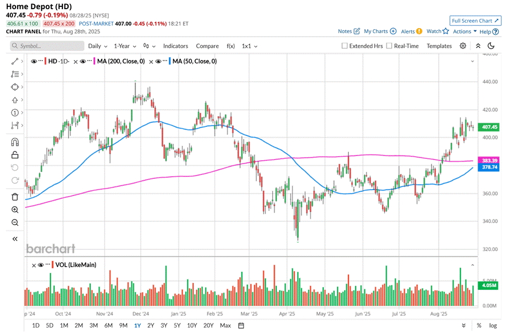
Task: Select the trend line drawing tool
Action: pos(15,61)
